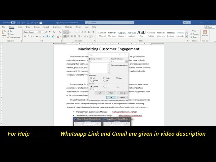Image resolution: width=216 pixels, height=162 pixels.
Task: Increase paragraph indent
Action: 85,32
